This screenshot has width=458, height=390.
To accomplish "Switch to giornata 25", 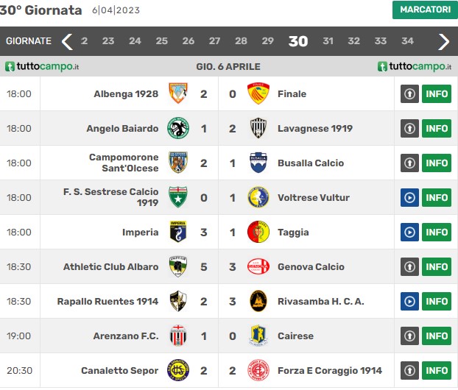I will [x=161, y=41].
